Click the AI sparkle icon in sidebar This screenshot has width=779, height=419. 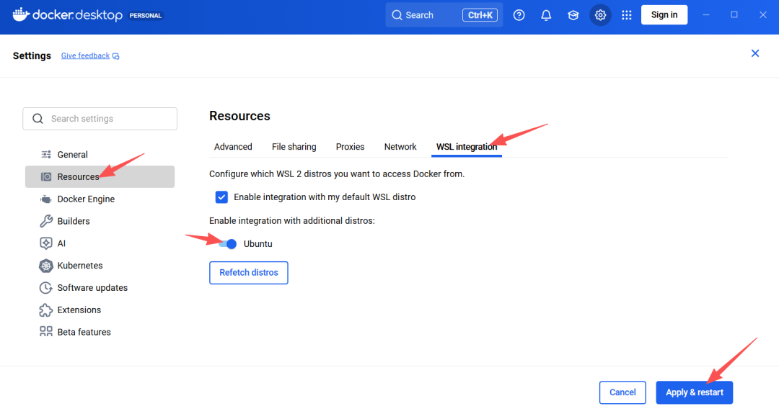pyautogui.click(x=45, y=243)
